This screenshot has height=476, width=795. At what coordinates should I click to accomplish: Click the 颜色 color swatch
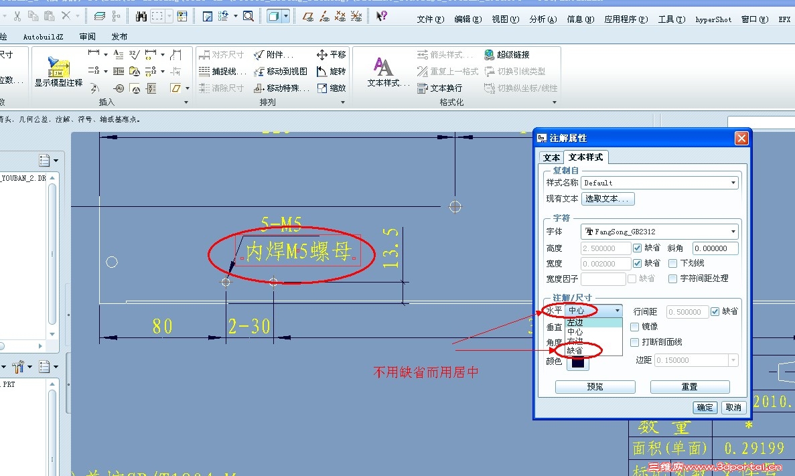[578, 362]
